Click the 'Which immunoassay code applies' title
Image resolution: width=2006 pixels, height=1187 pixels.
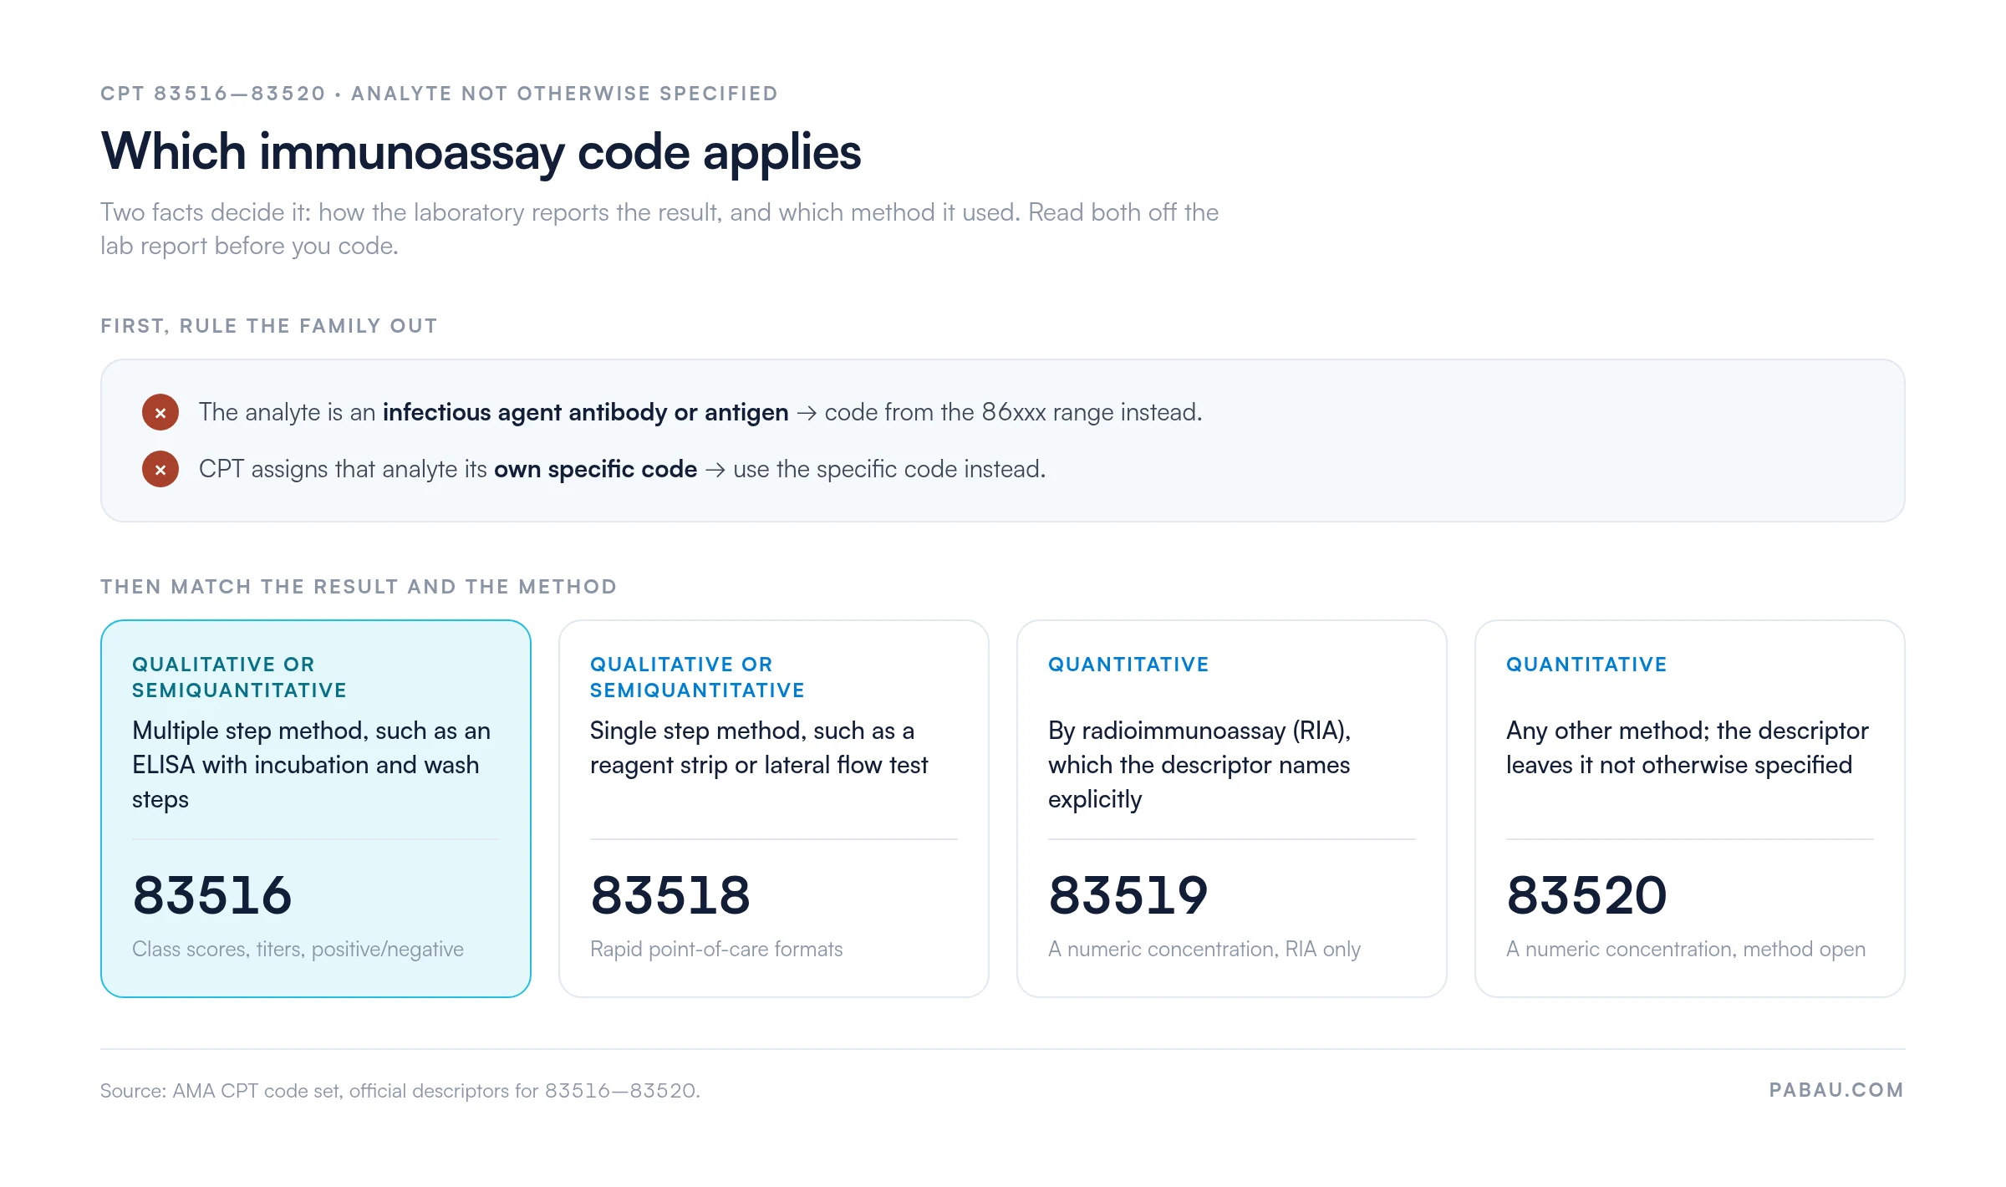pos(481,152)
